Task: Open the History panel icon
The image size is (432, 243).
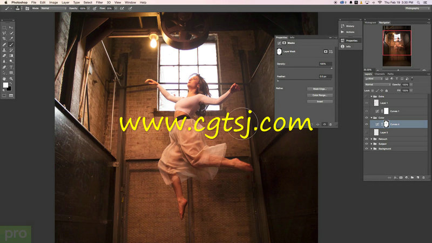Action: click(343, 26)
